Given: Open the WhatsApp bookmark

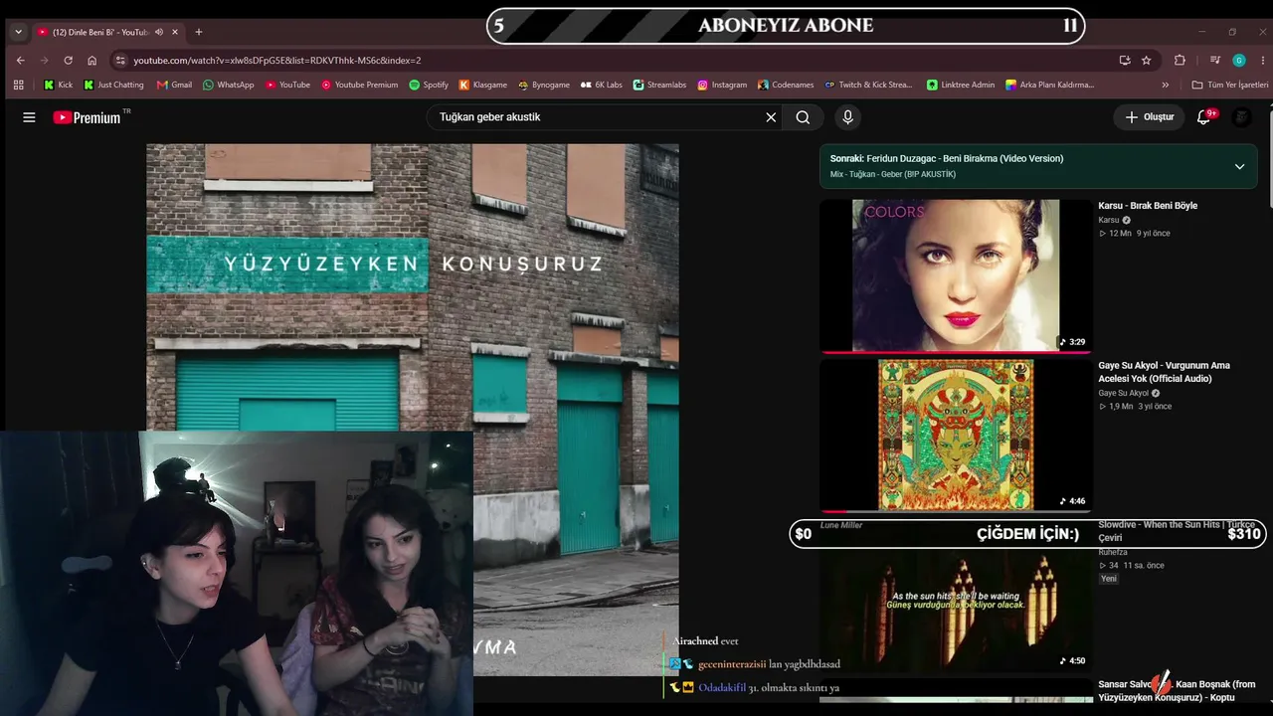Looking at the screenshot, I should tap(228, 85).
